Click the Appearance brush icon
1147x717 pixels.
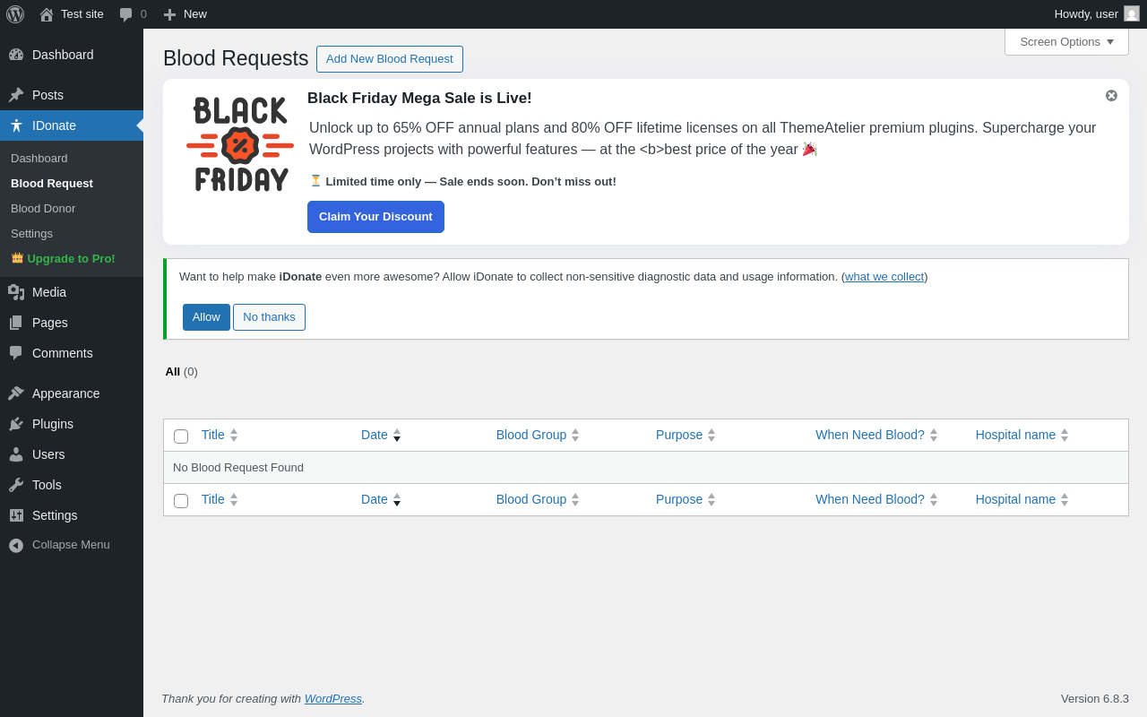16,393
